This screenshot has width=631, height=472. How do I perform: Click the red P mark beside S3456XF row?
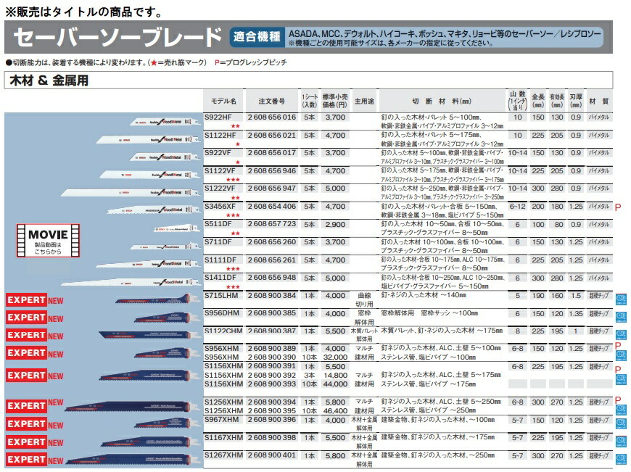click(x=618, y=207)
